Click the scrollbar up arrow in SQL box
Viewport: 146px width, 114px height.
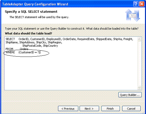[139, 39]
